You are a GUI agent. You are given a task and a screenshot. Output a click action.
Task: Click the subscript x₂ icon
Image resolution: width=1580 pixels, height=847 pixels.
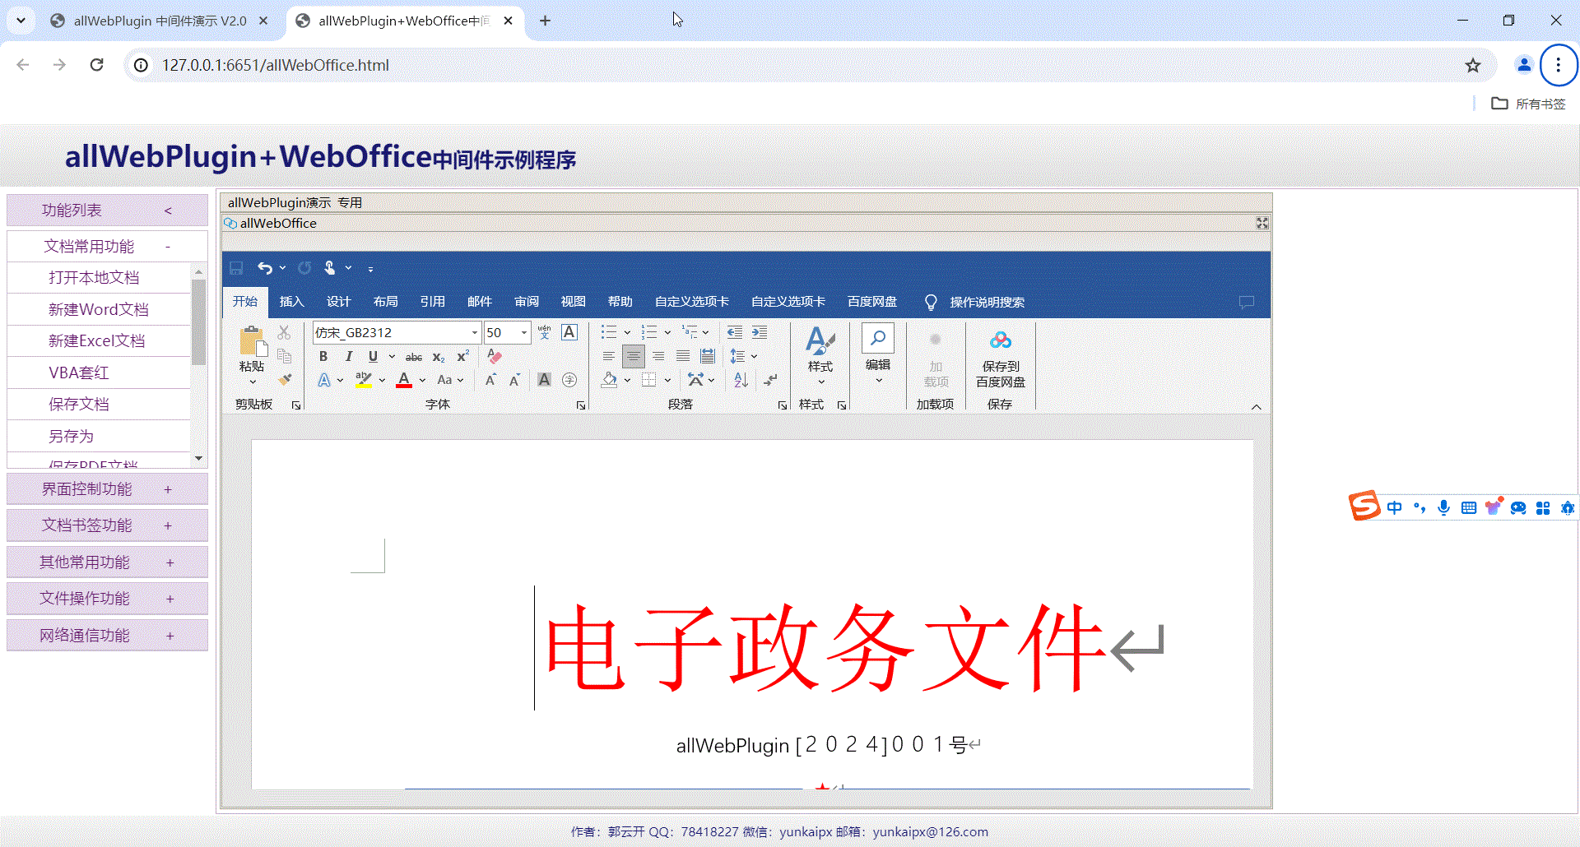click(439, 357)
